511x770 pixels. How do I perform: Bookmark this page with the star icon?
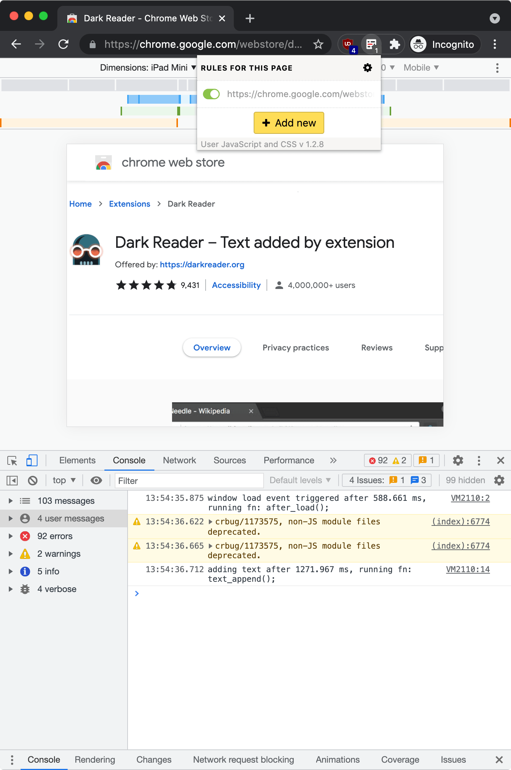pos(318,44)
